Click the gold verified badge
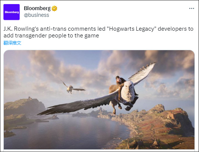The width and height of the screenshot is (199, 152). [54, 9]
